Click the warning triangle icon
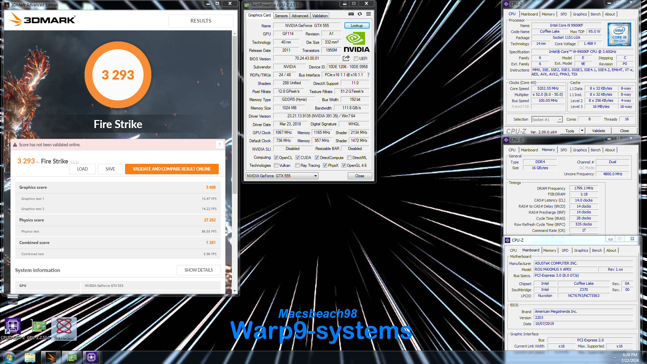 [15, 145]
